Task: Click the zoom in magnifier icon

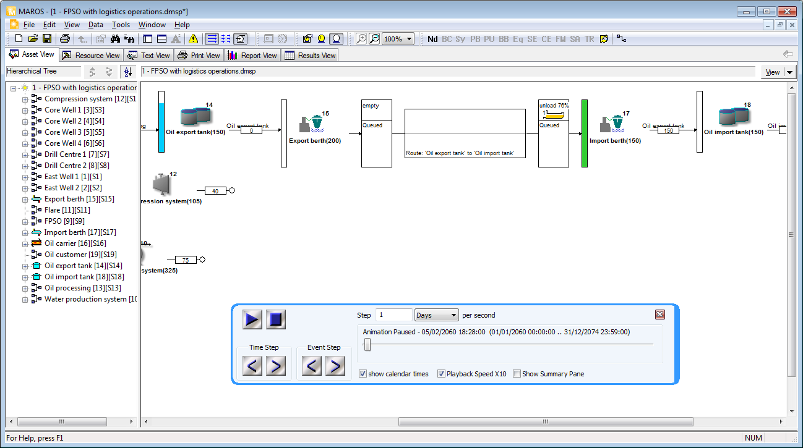Action: (x=361, y=39)
